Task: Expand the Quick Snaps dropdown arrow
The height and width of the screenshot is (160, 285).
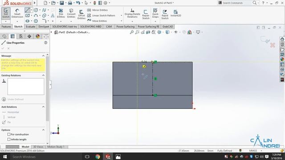Action: click(155, 21)
